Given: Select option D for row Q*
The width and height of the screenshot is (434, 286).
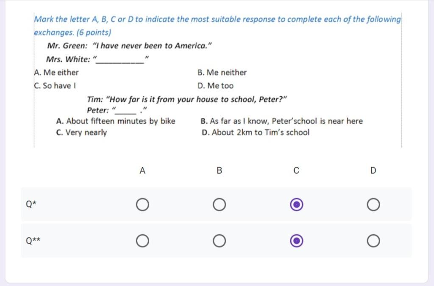Looking at the screenshot, I should coord(373,205).
